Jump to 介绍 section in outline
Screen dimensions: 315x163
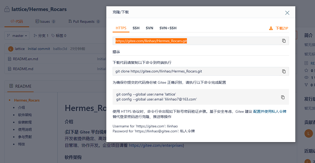(22, 108)
